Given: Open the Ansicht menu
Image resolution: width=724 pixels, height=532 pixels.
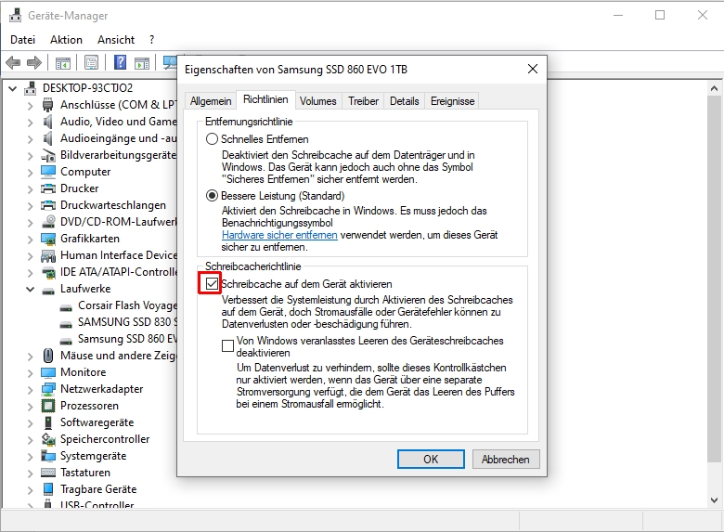Looking at the screenshot, I should pyautogui.click(x=116, y=40).
